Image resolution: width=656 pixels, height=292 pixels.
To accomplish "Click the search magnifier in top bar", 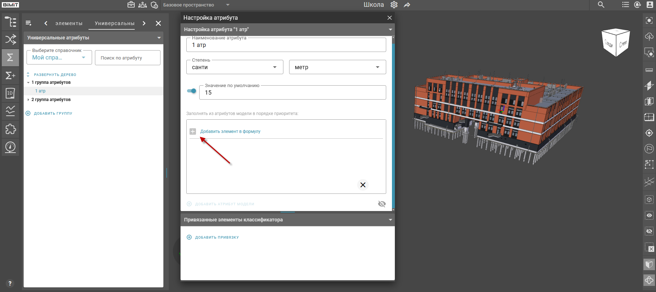I will [x=601, y=5].
